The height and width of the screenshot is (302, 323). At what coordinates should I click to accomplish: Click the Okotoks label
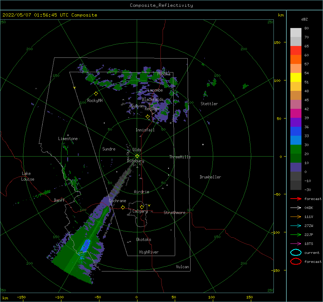[x=144, y=240]
